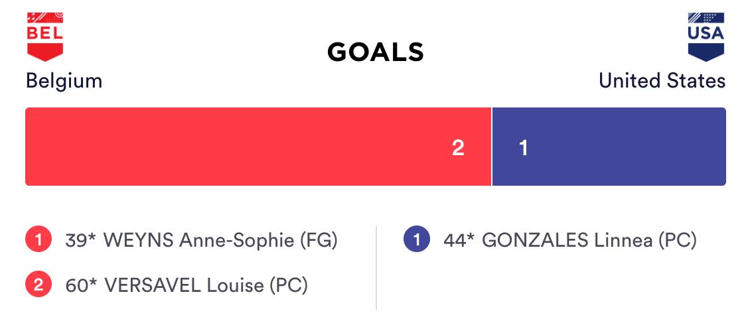Click Belgium's goal count 2 in bar

pos(458,148)
